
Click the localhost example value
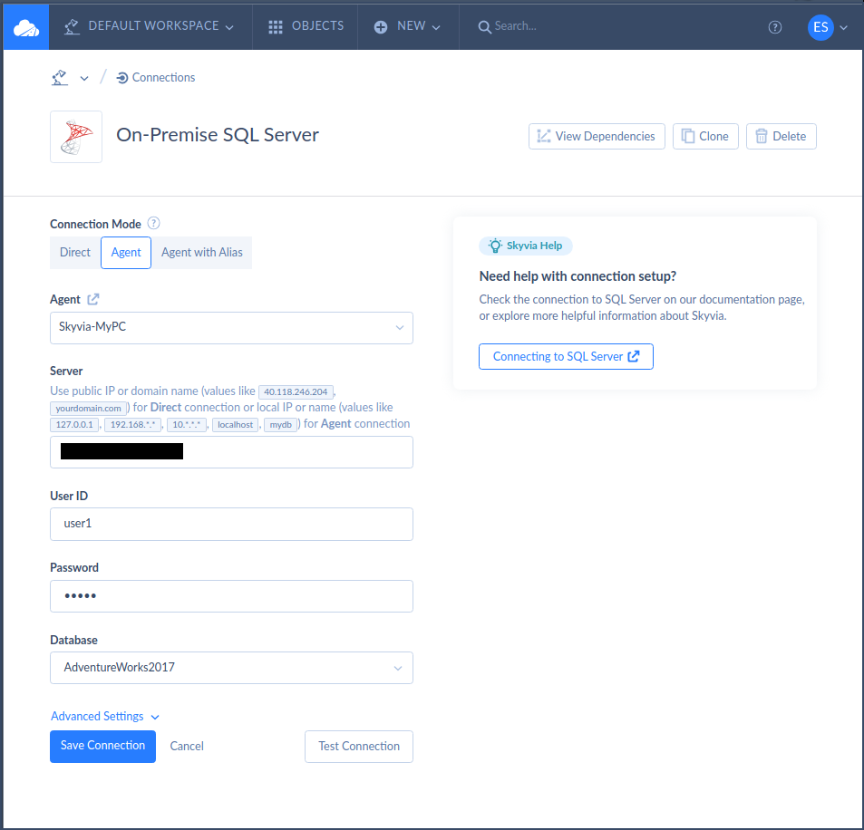(236, 425)
